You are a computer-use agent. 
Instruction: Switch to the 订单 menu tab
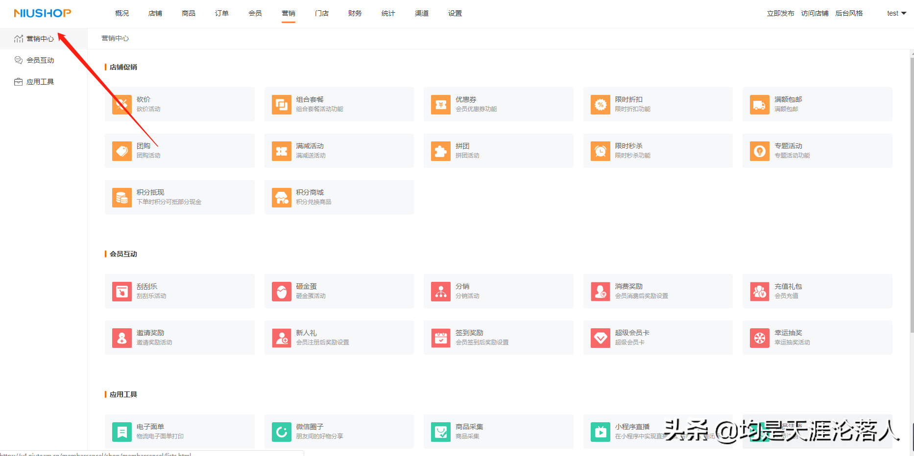221,13
